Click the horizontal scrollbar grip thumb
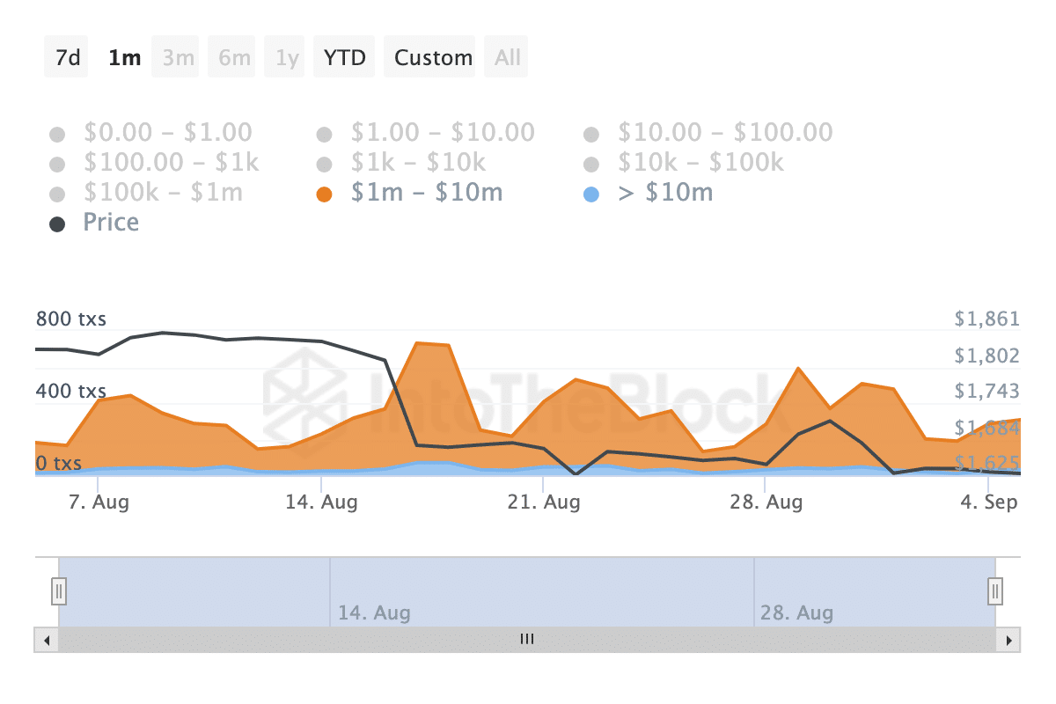The image size is (1056, 704). coord(527,640)
